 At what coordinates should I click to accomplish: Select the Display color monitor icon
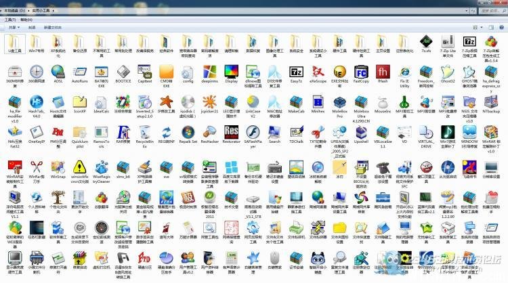pos(232,72)
